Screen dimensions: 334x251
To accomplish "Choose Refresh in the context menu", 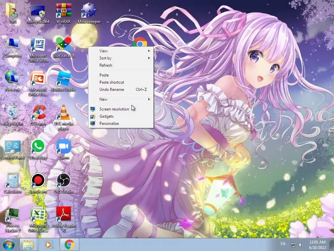I will 121,65.
